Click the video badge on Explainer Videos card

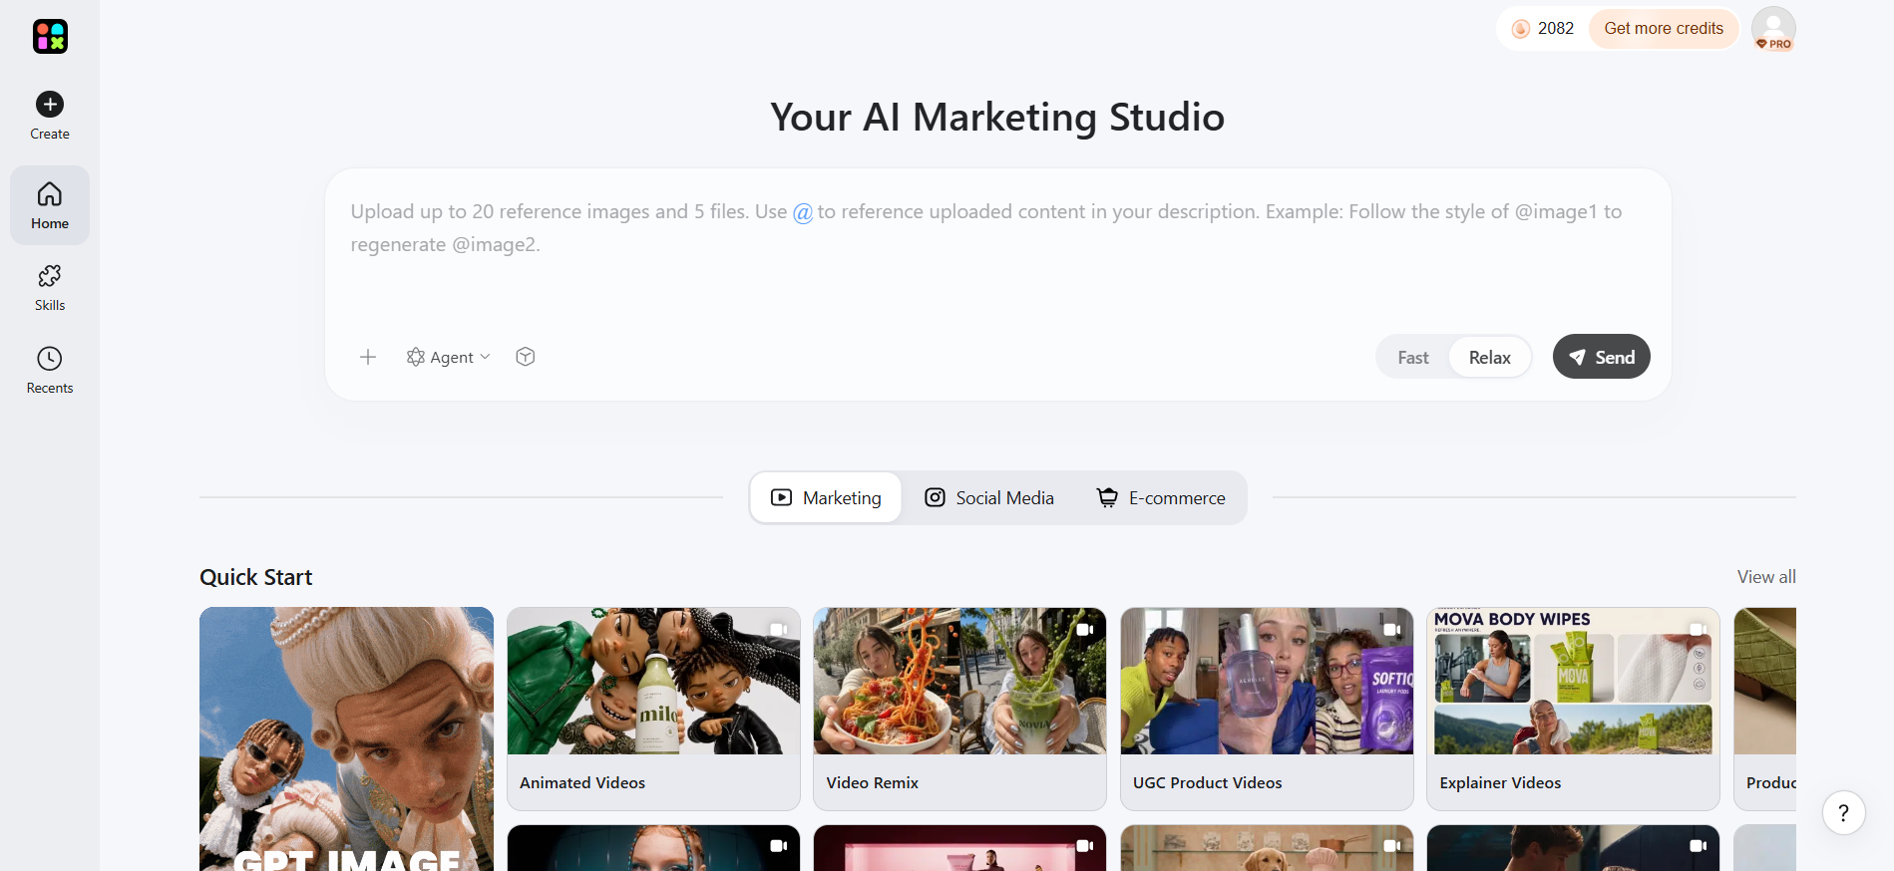tap(1698, 629)
